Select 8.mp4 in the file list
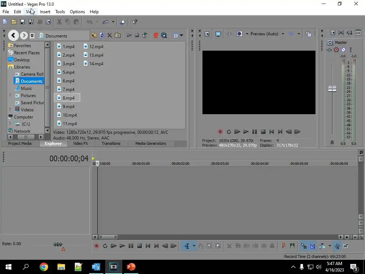 [x=67, y=98]
